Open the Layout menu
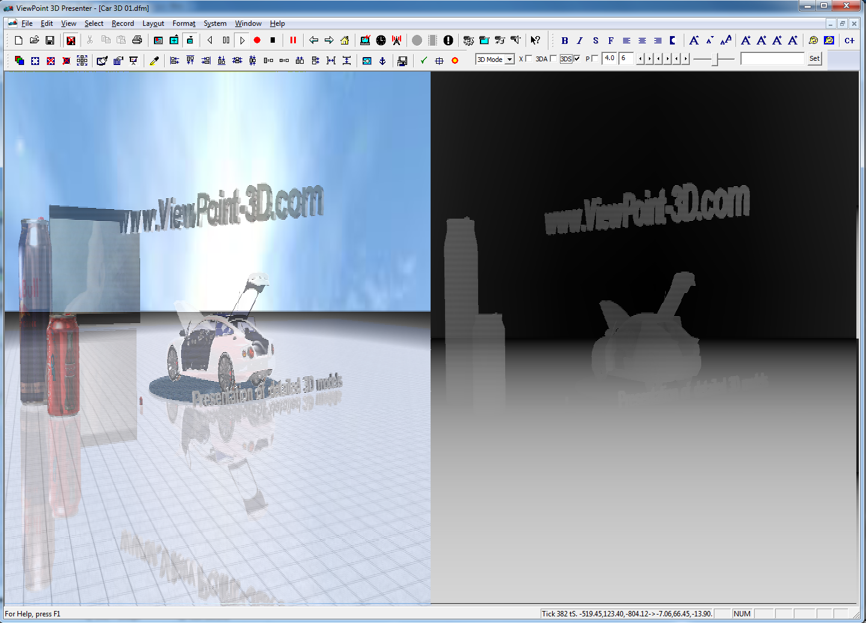The height and width of the screenshot is (623, 866). 153,23
